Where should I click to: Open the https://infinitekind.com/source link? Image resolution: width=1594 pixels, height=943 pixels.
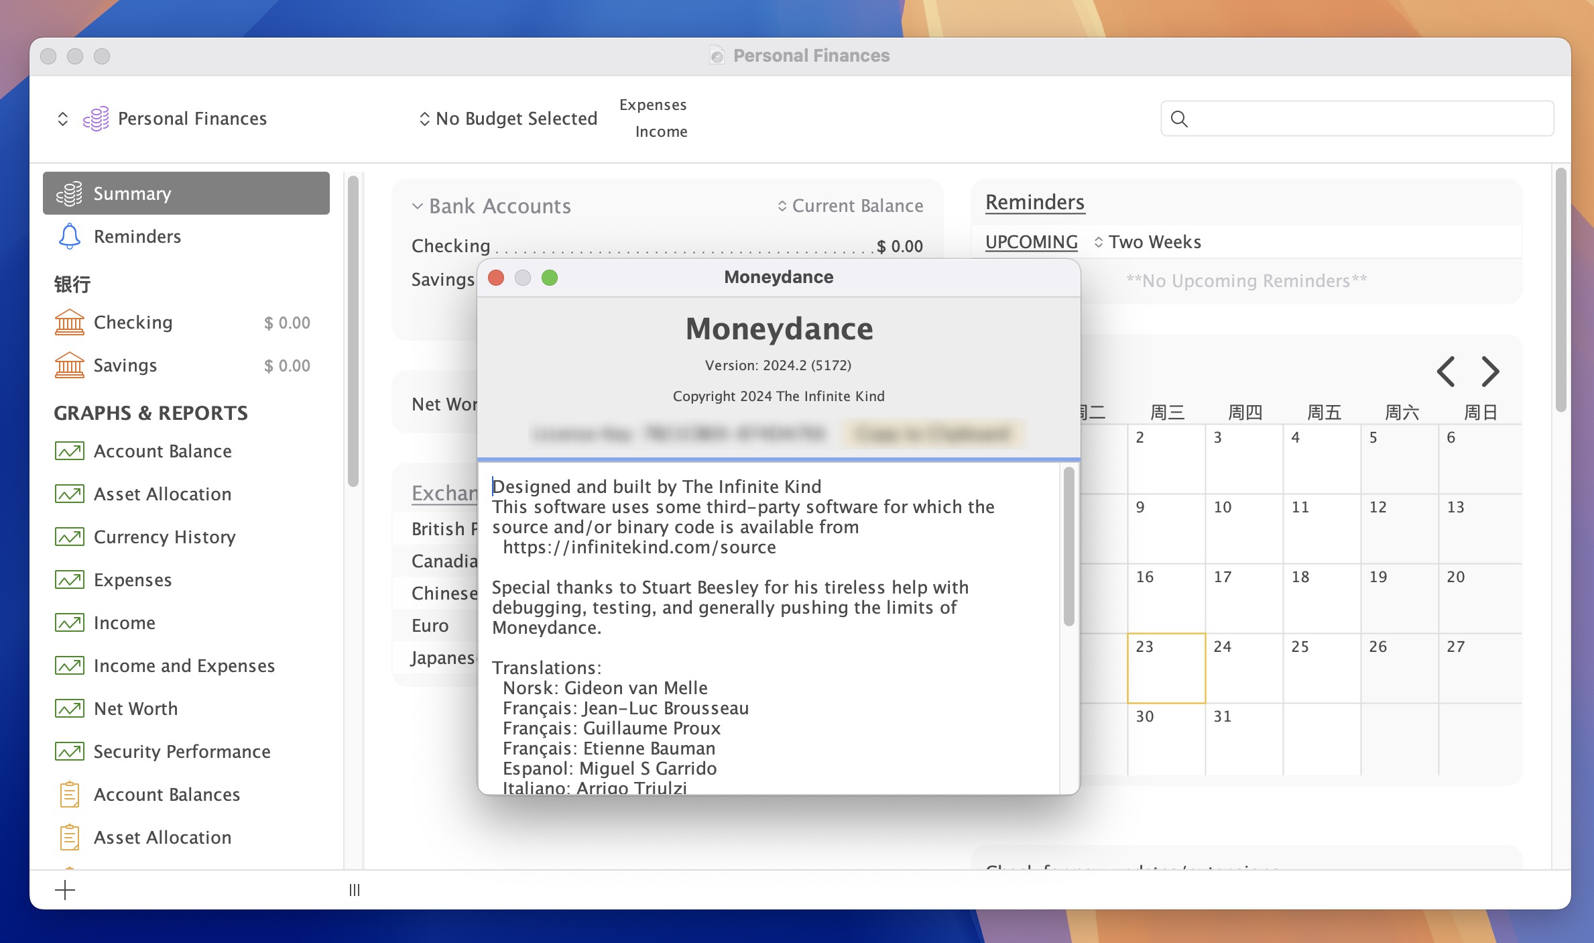click(637, 547)
